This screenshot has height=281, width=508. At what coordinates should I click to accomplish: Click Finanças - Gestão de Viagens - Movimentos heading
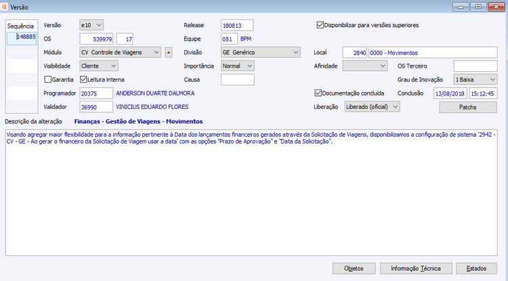click(x=138, y=121)
